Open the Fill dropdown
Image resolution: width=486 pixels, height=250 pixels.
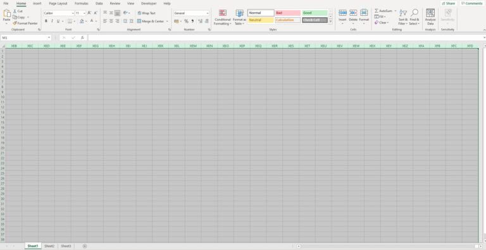[x=380, y=16]
